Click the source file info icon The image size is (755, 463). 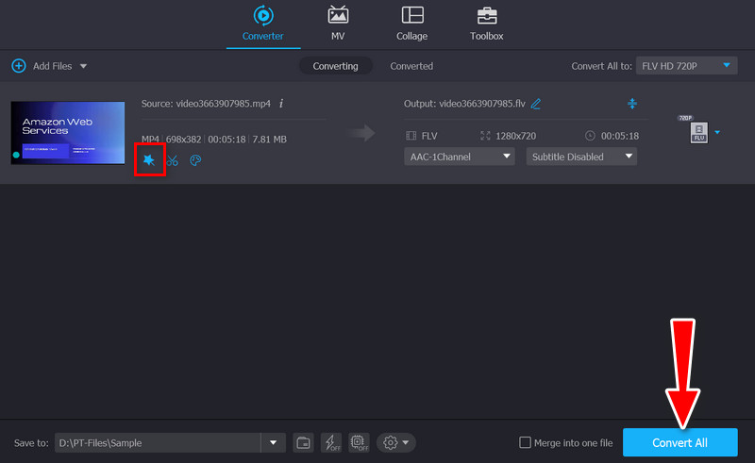pyautogui.click(x=281, y=103)
